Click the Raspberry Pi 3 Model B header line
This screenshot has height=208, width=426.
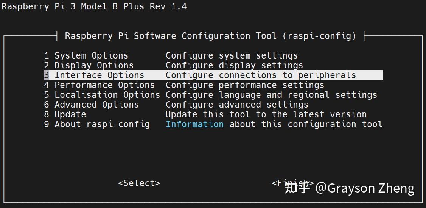click(94, 6)
